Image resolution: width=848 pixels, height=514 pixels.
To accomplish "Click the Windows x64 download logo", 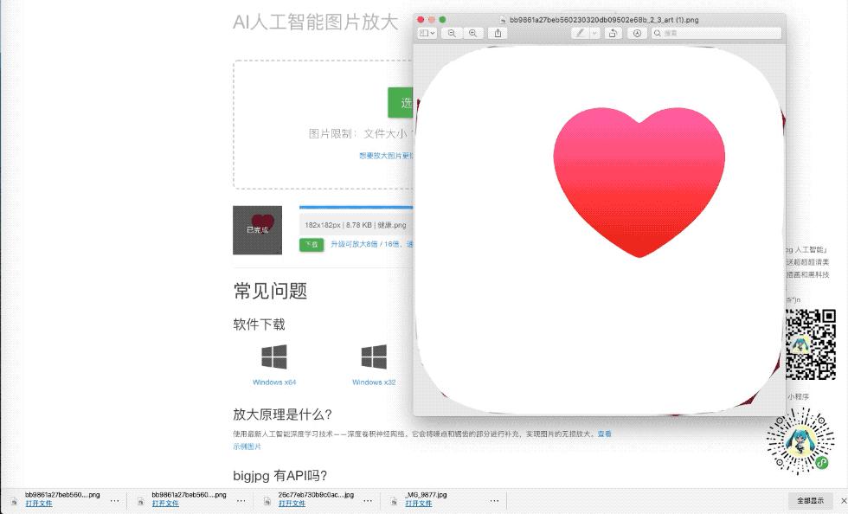I will coord(273,357).
